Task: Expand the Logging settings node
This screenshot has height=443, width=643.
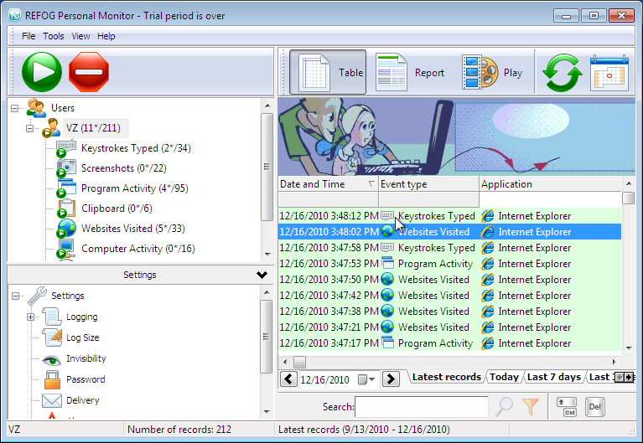Action: [30, 317]
